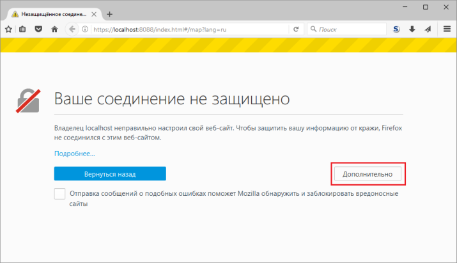Open the Firefox hamburger menu

click(447, 29)
